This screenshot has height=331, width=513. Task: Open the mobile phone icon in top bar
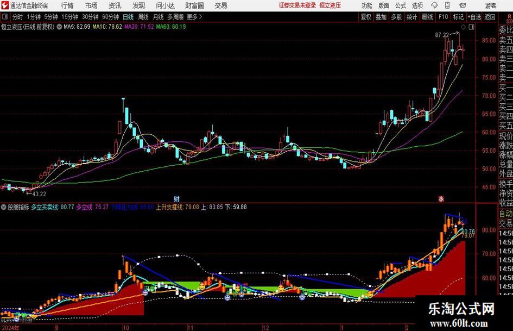[x=447, y=5]
